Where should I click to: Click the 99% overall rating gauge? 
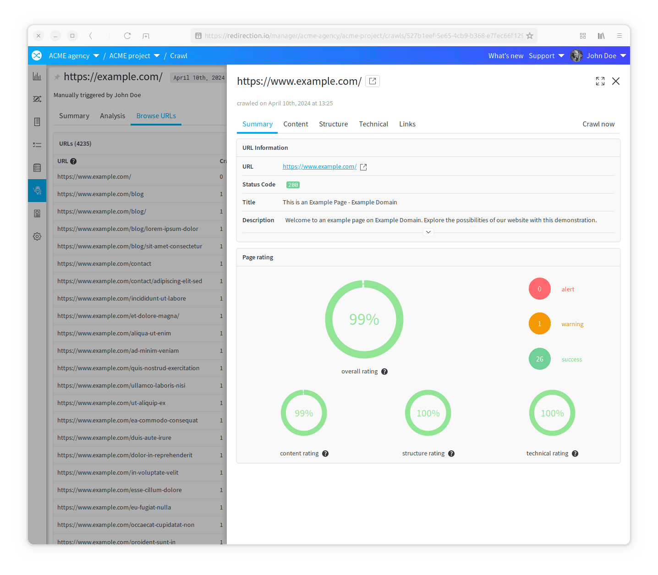pos(364,319)
